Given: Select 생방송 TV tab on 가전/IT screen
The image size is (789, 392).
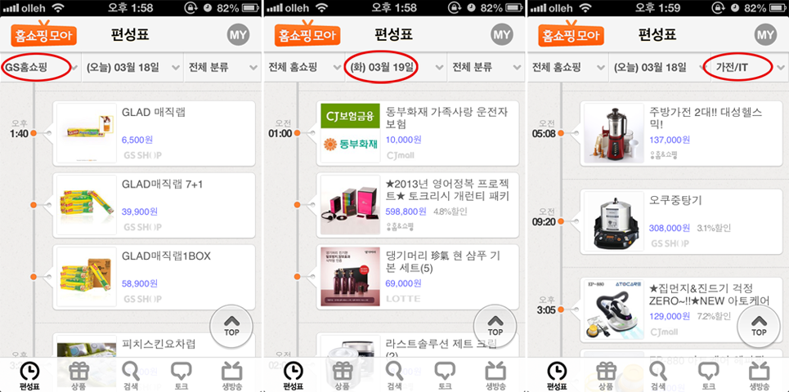Looking at the screenshot, I should pos(760,376).
